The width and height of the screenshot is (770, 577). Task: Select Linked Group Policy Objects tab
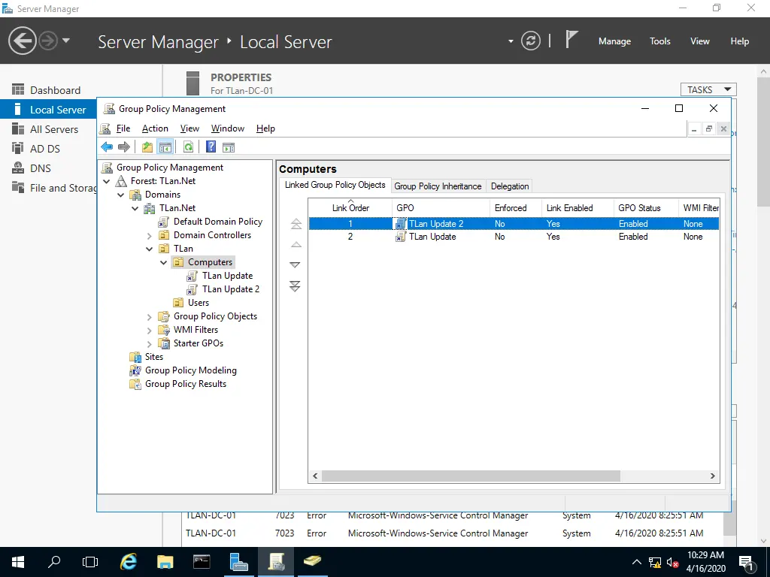[x=335, y=185]
